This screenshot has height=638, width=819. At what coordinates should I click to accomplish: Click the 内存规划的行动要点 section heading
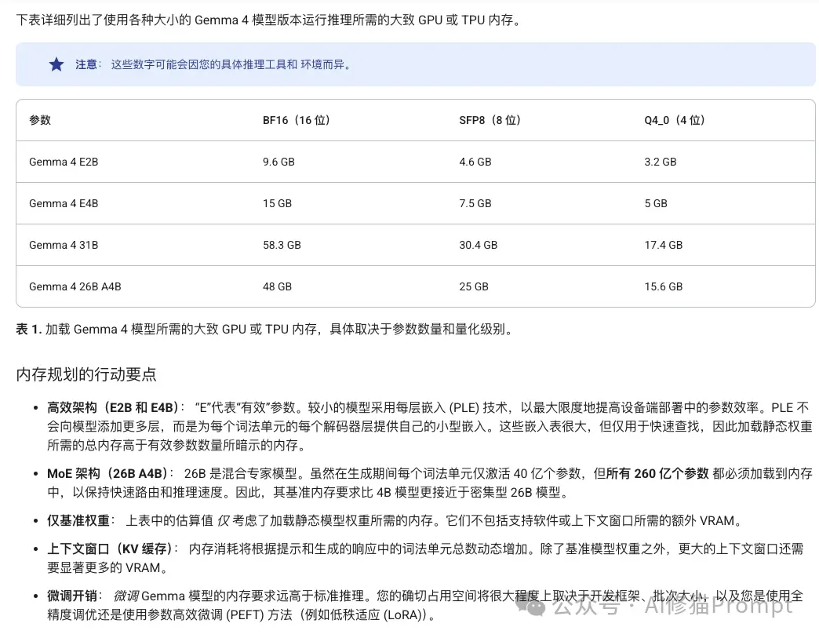[x=86, y=374]
